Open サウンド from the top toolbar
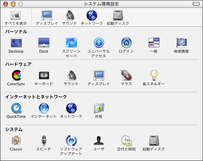The image size is (203, 161). click(x=70, y=15)
